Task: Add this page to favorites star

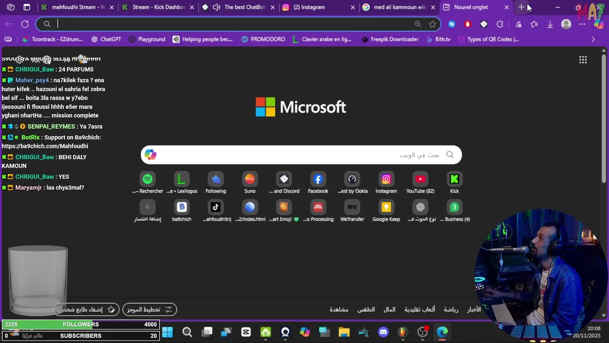Action: (x=432, y=24)
